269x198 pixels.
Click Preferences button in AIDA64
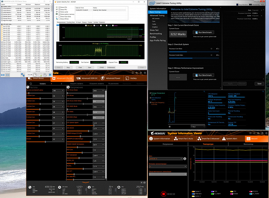pyautogui.click(x=111, y=67)
